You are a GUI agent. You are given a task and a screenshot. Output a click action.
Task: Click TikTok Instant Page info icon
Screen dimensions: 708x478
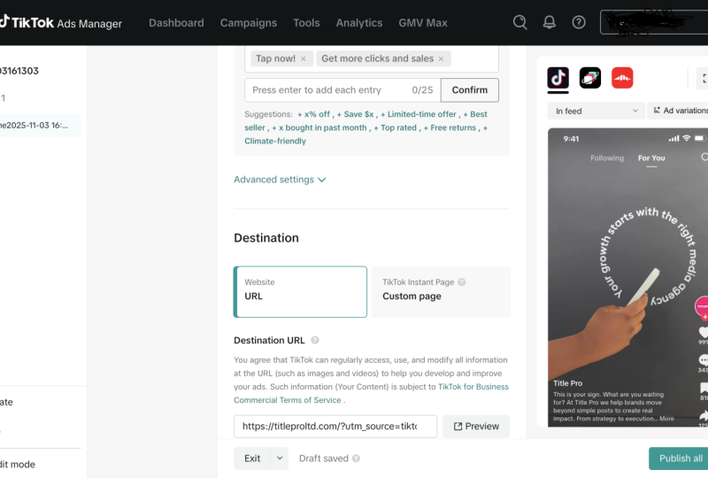click(461, 281)
